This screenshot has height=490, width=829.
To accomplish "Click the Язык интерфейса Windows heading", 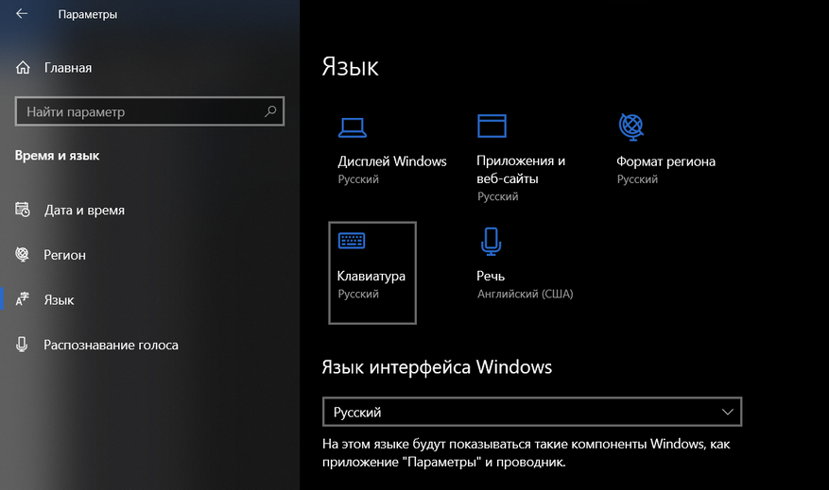I will click(x=437, y=367).
